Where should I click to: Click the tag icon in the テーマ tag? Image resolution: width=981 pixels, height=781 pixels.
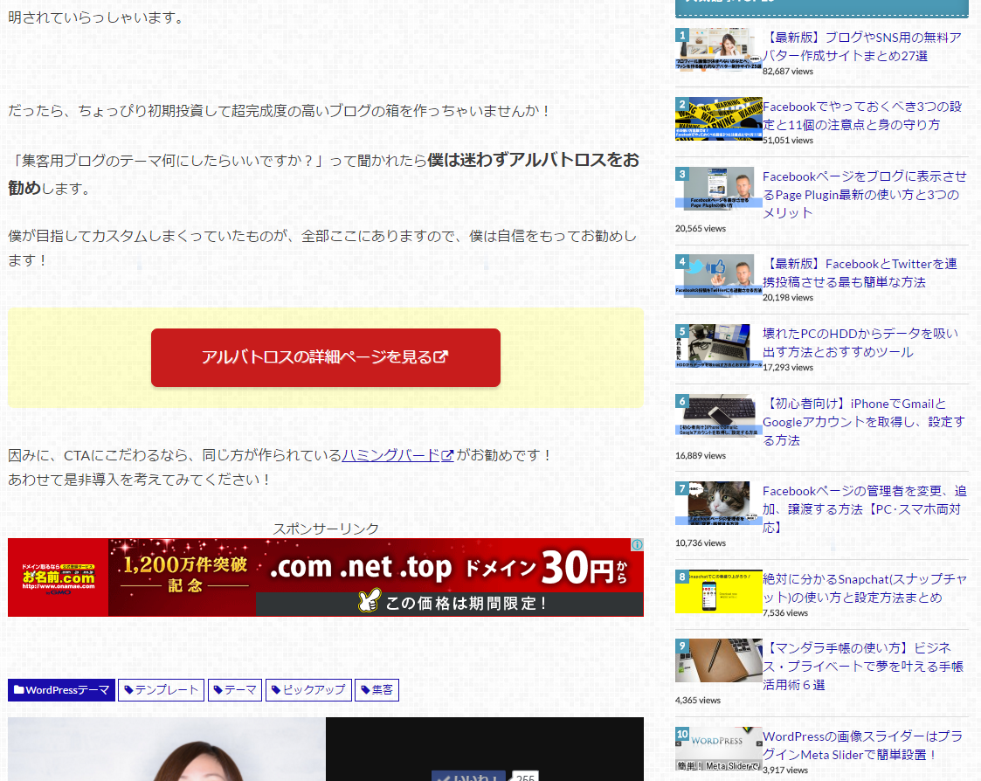coord(218,689)
